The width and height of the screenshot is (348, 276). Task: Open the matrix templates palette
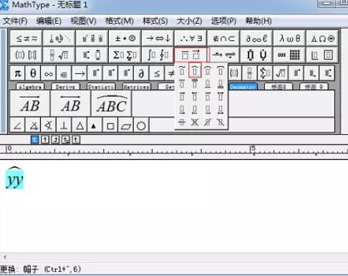[289, 55]
